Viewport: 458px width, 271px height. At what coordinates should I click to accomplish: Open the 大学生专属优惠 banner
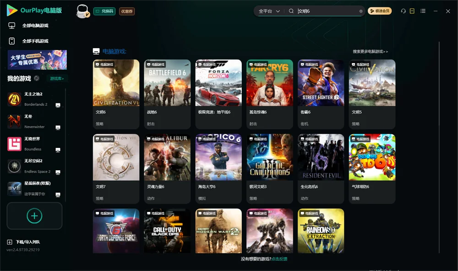(38, 60)
